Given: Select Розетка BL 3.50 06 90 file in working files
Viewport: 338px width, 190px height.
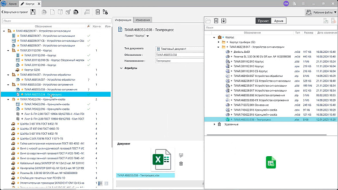Looking at the screenshot, I should point(271,57).
